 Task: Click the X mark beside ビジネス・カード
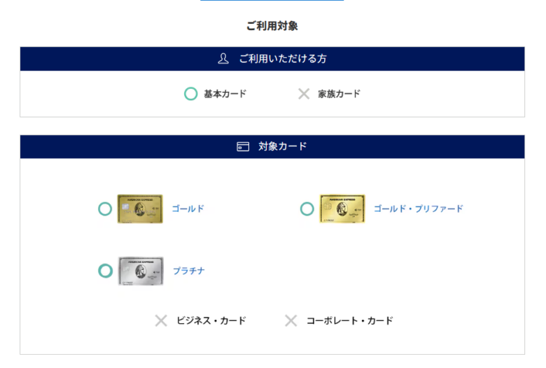pyautogui.click(x=161, y=320)
